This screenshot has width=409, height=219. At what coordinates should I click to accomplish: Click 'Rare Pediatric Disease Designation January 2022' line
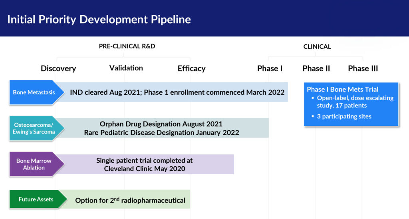coord(161,133)
